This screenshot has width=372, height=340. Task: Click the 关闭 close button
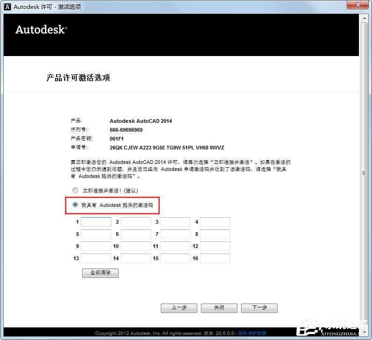pos(219,308)
